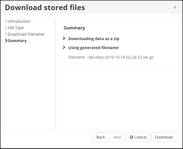Close the Download stored files dialog

click(x=175, y=7)
